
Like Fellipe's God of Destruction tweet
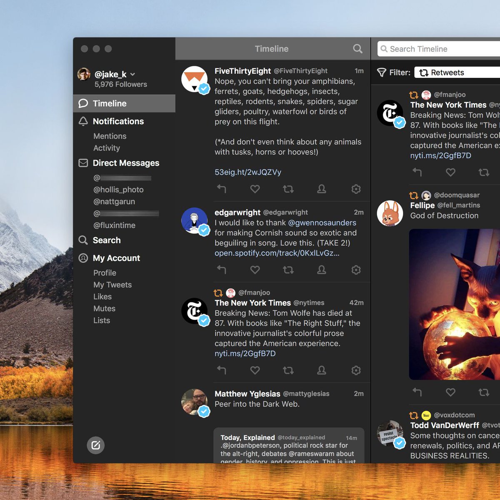point(450,392)
